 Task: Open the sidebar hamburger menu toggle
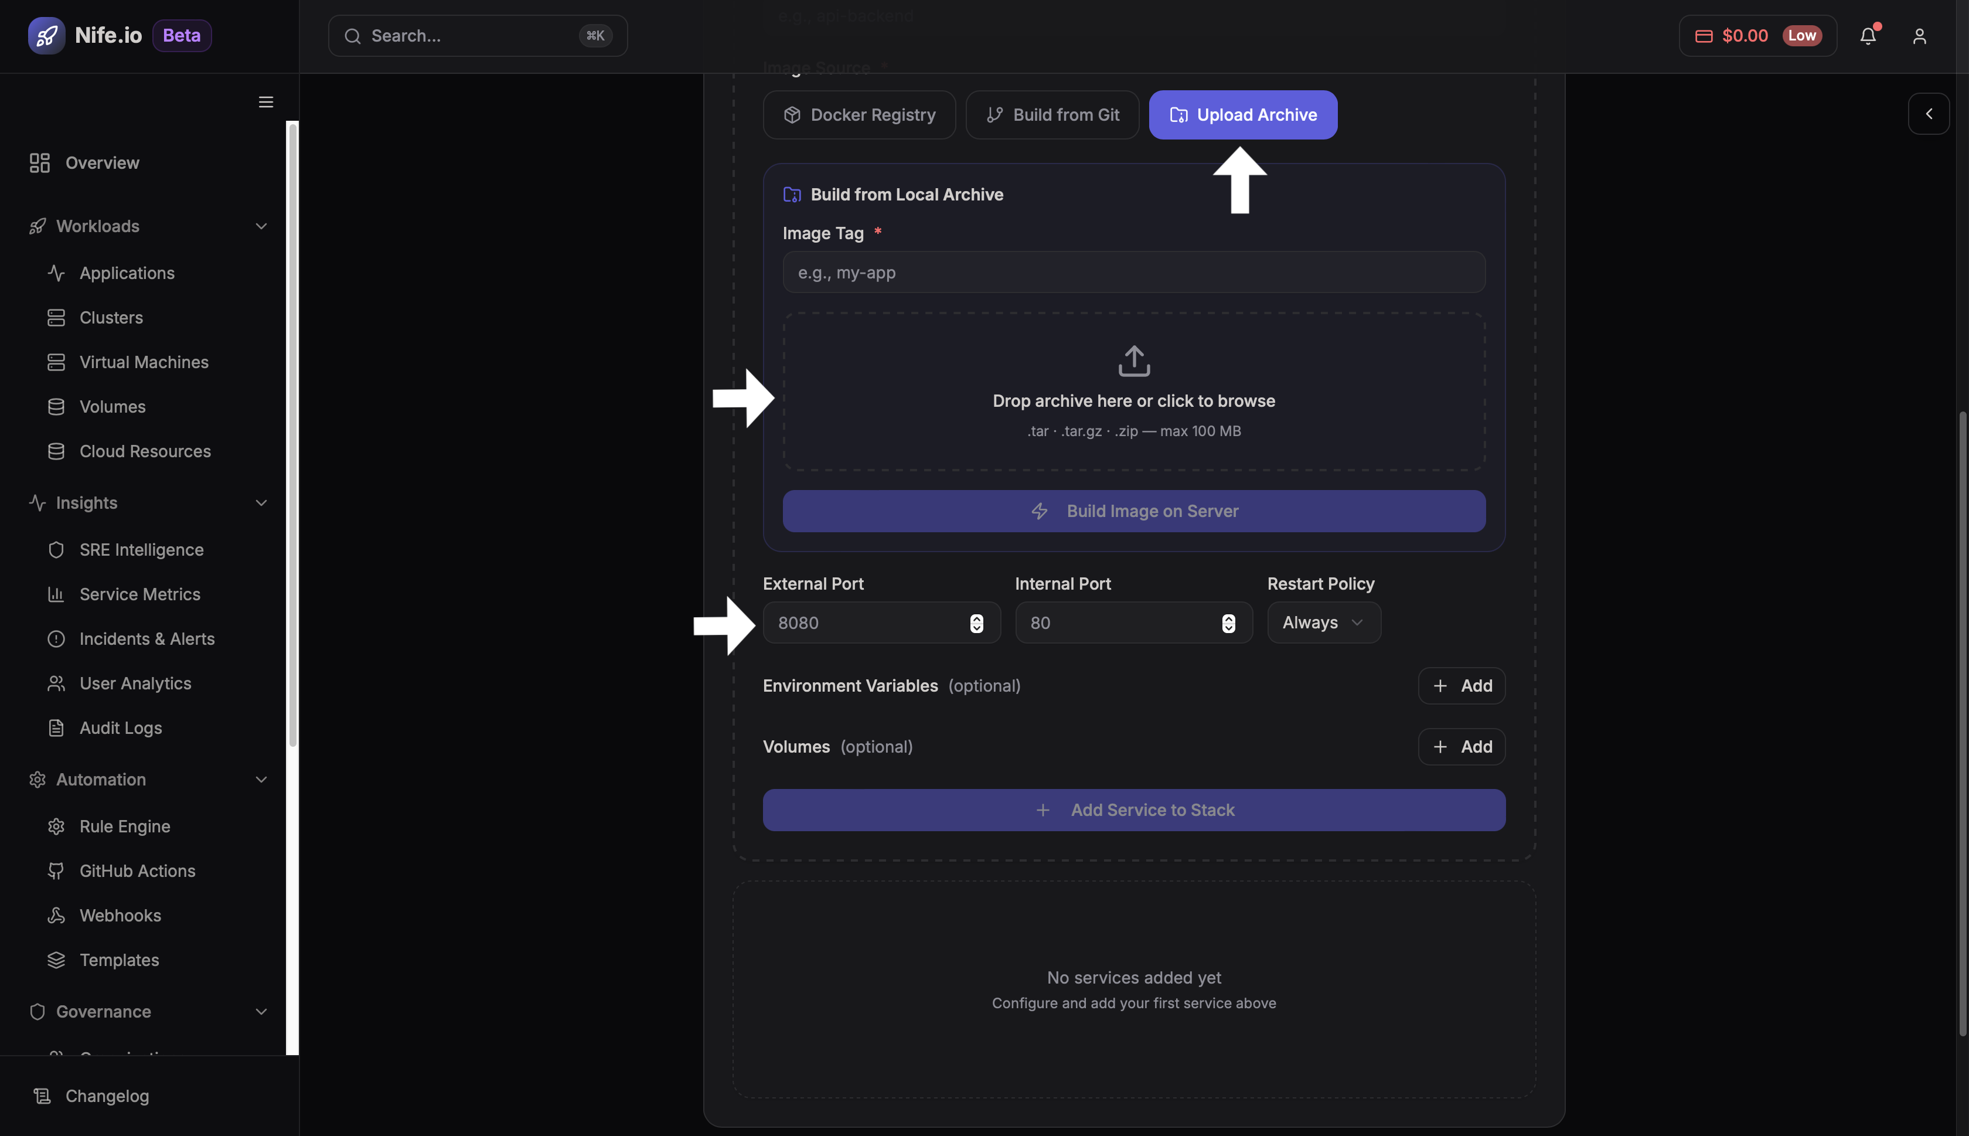(265, 101)
